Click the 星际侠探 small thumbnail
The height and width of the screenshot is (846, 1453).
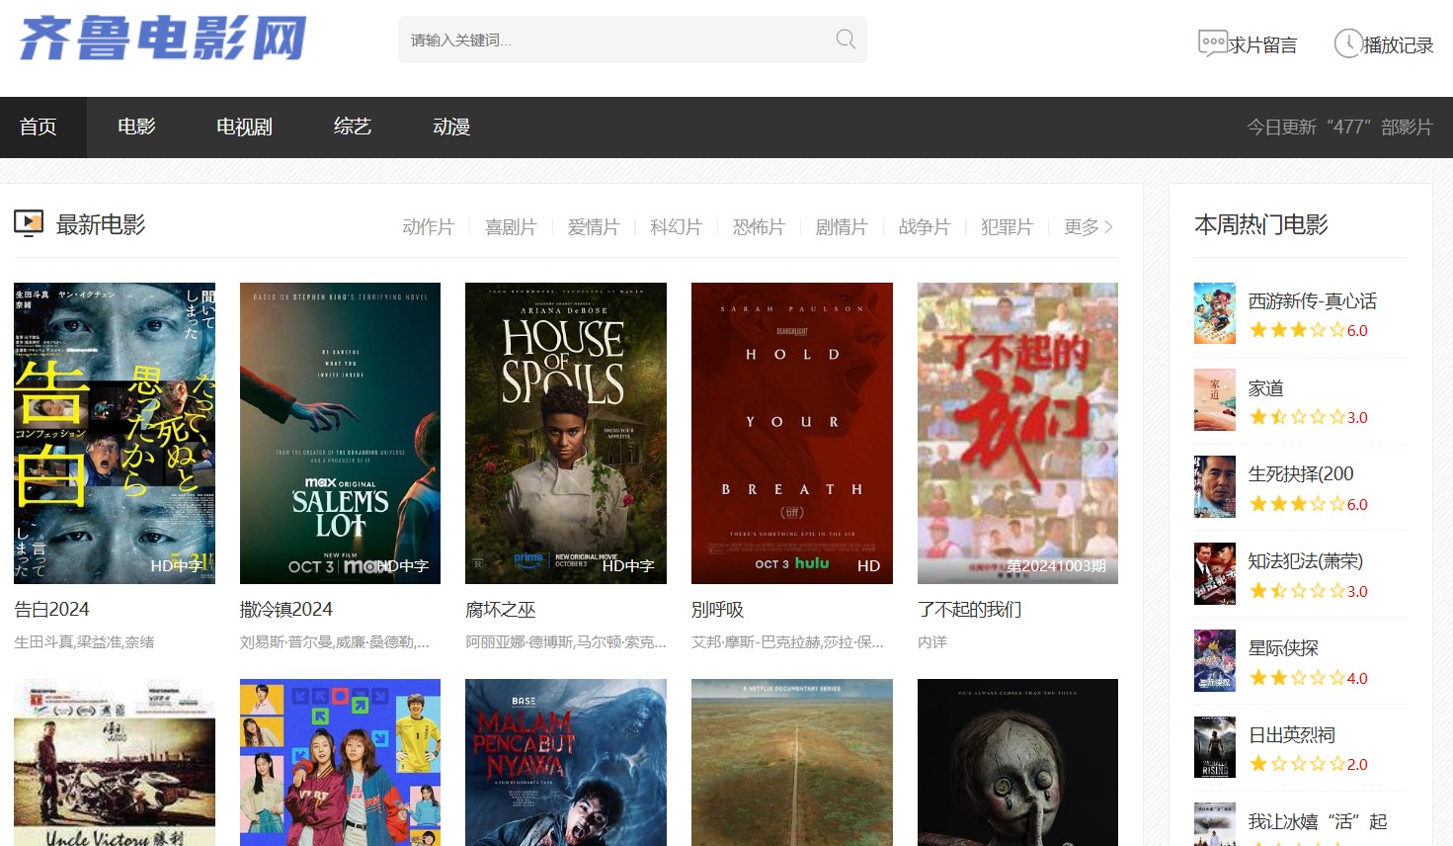pos(1215,660)
